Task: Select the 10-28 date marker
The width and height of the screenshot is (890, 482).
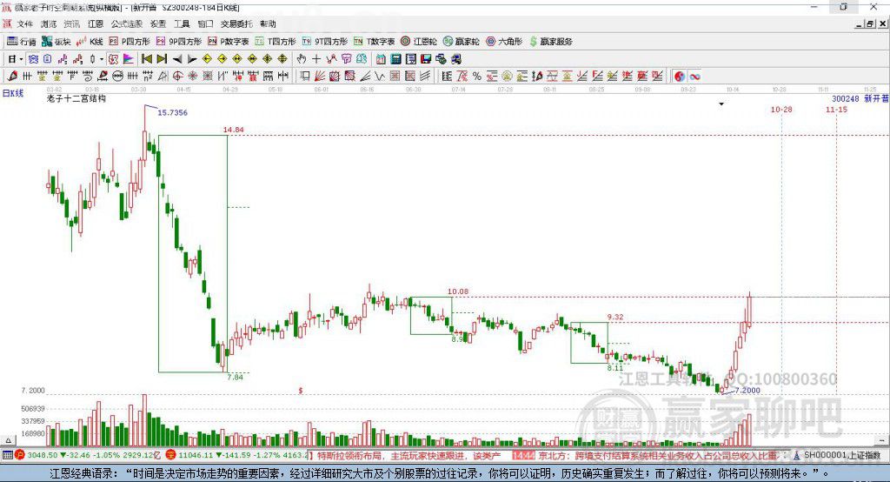Action: [x=781, y=109]
